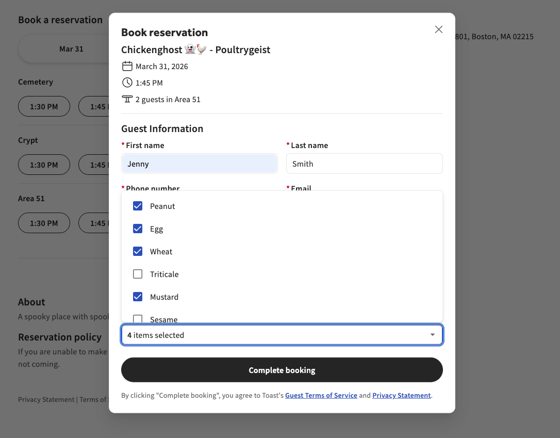Click the First name field showing Jenny

(x=200, y=163)
